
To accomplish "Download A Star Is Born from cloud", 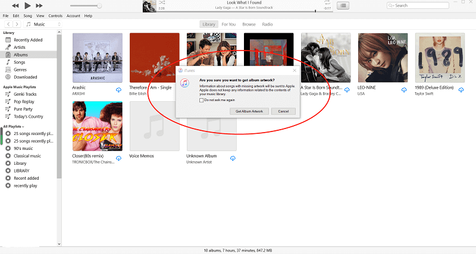I will (x=347, y=90).
